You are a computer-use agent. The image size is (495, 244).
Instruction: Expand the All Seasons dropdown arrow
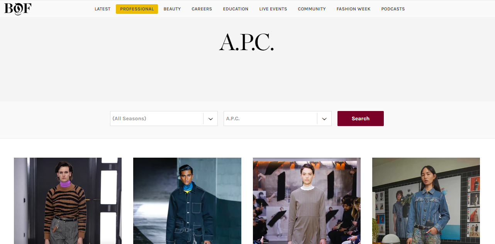[210, 119]
